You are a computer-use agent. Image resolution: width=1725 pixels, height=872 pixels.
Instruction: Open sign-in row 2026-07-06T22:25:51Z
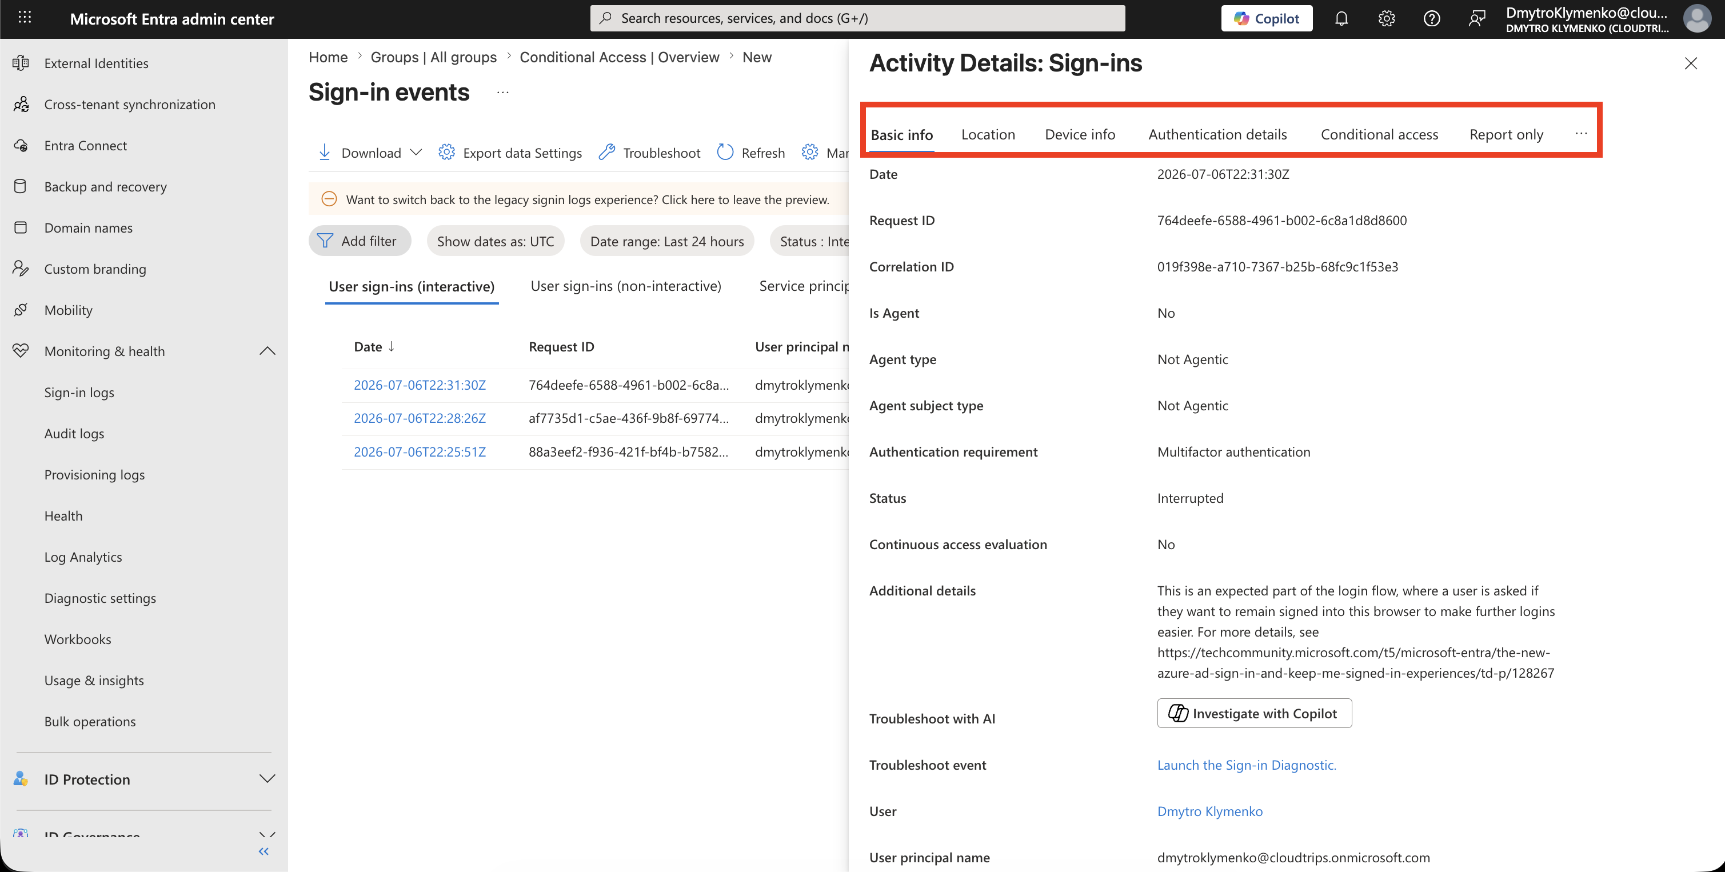pos(420,452)
